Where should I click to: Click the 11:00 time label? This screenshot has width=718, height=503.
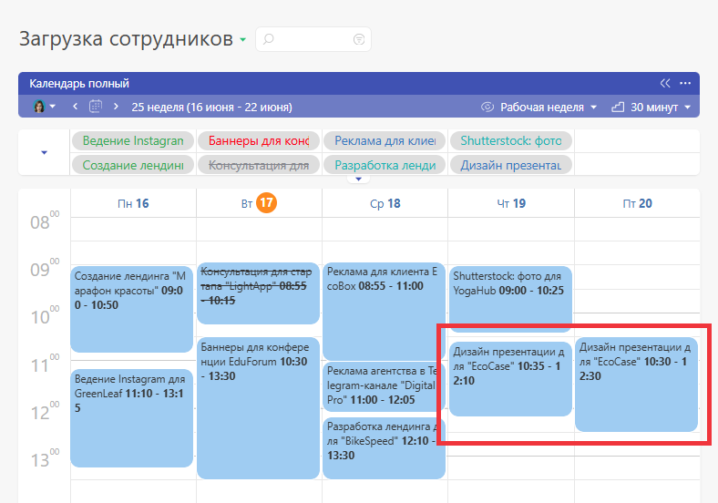tap(45, 364)
